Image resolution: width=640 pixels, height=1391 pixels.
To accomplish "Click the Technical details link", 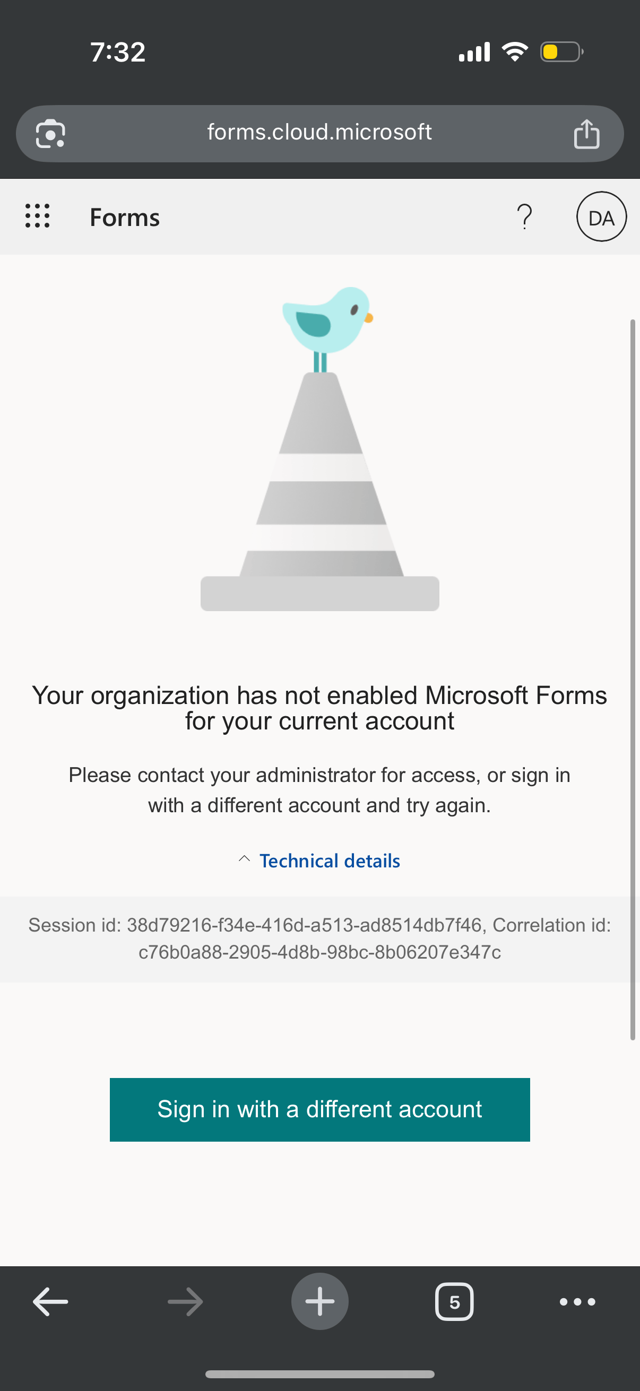I will pyautogui.click(x=330, y=860).
